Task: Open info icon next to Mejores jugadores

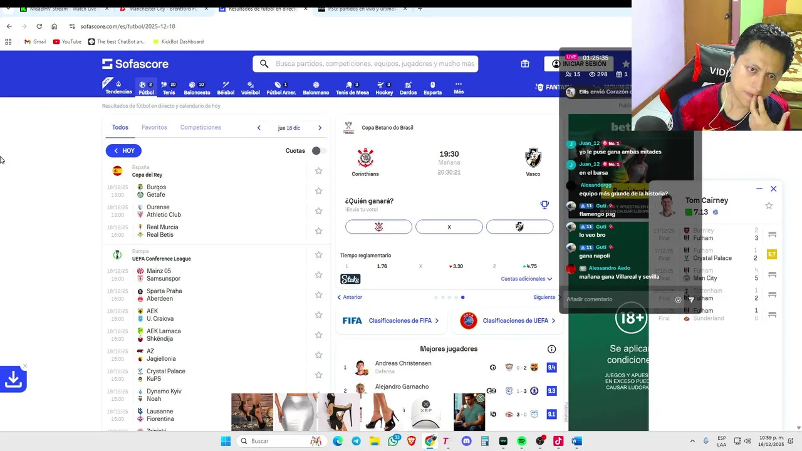Action: coord(551,349)
